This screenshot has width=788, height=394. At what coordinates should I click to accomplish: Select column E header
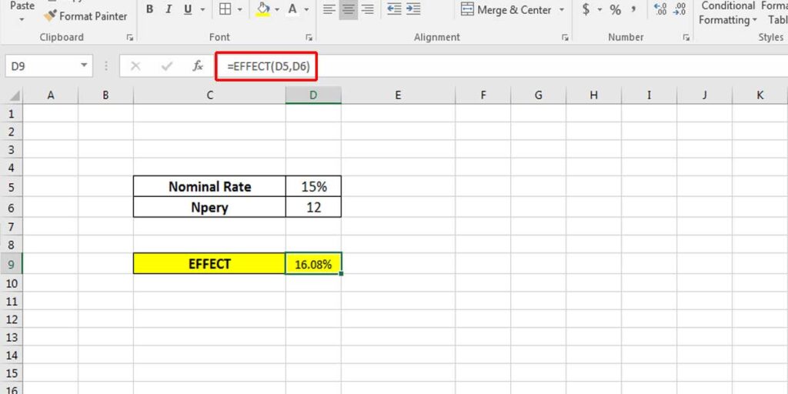click(398, 95)
